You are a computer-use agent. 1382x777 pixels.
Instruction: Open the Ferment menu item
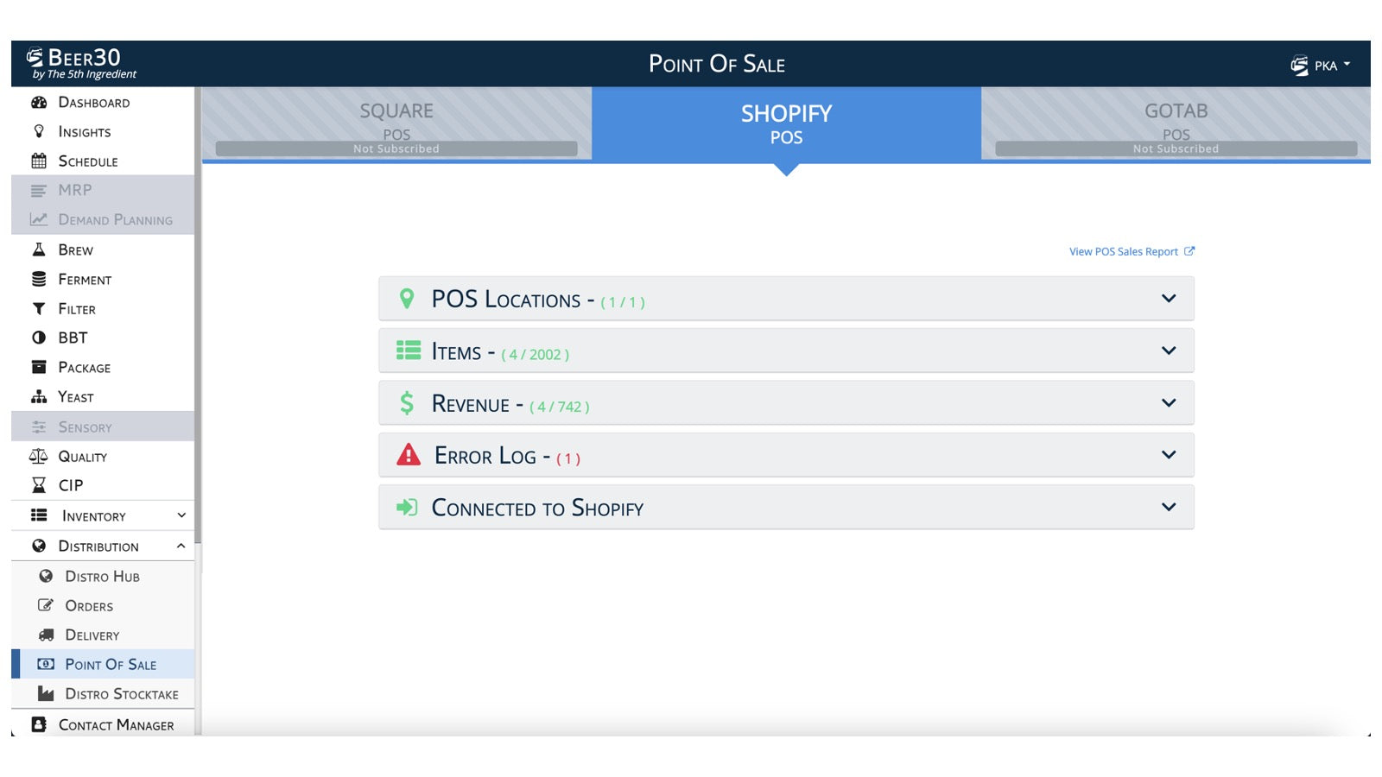pyautogui.click(x=103, y=279)
